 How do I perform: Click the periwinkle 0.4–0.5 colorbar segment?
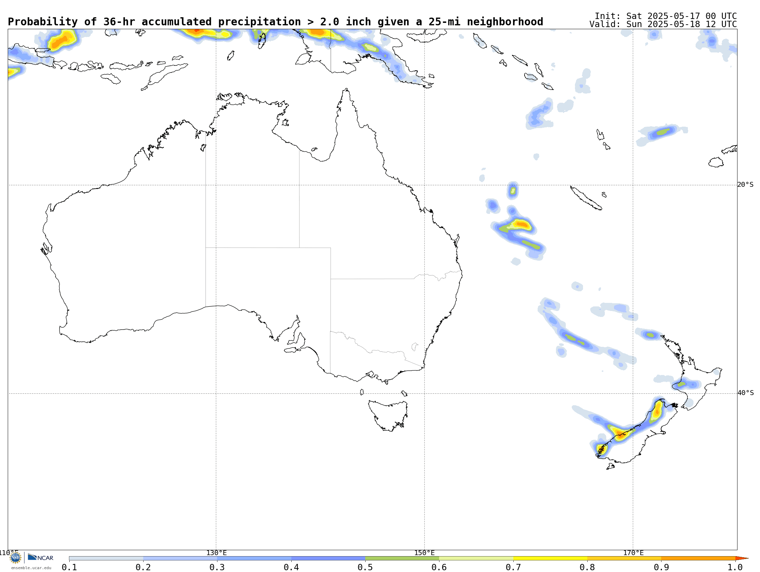328,558
